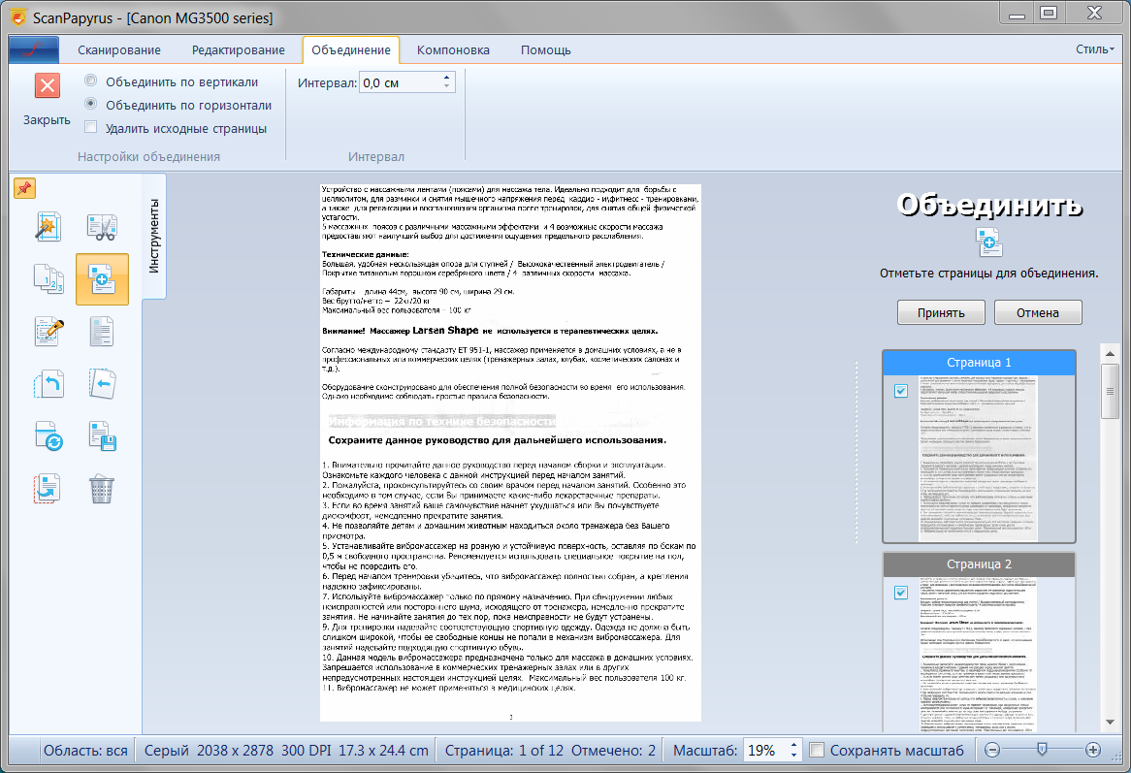Rotate page with the left curved-arrow icon
The height and width of the screenshot is (773, 1131).
pyautogui.click(x=48, y=384)
